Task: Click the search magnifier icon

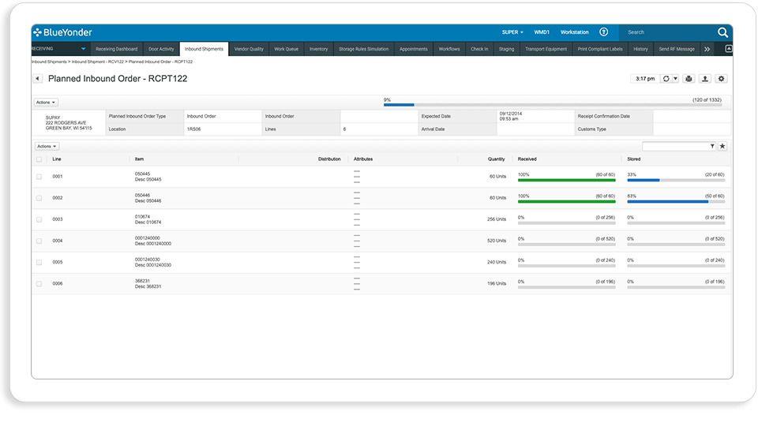Action: tap(722, 32)
